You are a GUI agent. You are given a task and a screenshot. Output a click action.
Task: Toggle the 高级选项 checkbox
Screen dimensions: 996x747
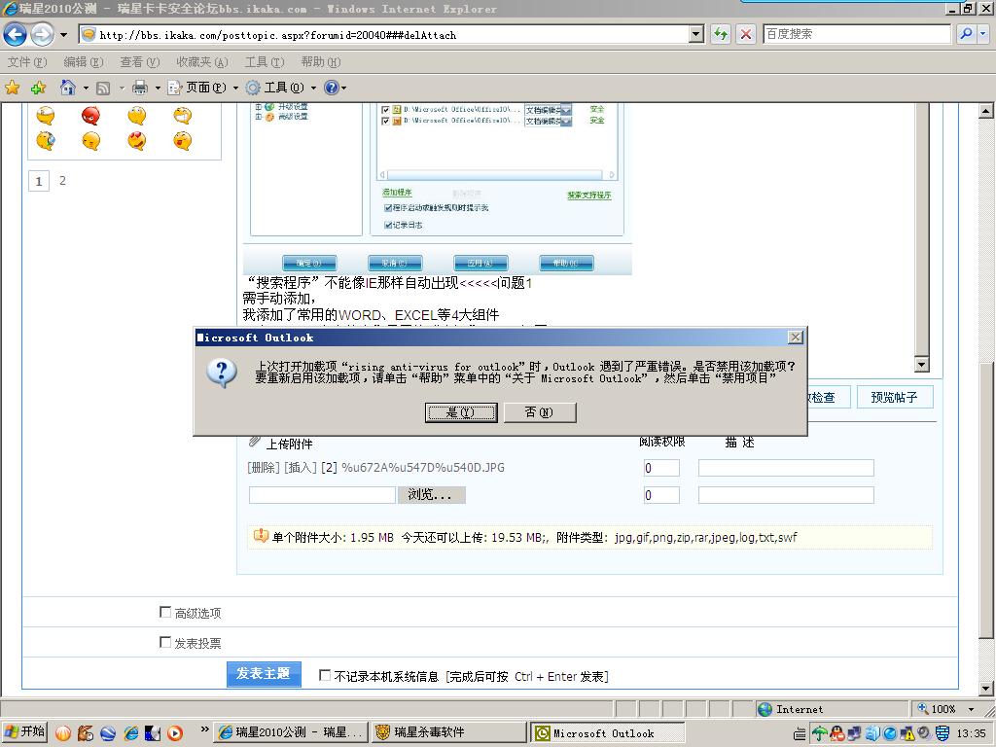tap(165, 612)
